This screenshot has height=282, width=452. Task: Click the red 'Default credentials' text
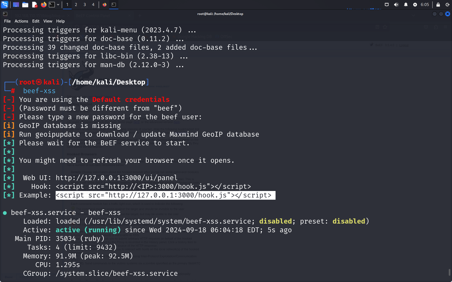(x=131, y=100)
